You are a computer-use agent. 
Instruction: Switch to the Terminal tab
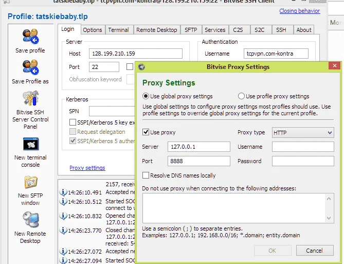coord(119,30)
